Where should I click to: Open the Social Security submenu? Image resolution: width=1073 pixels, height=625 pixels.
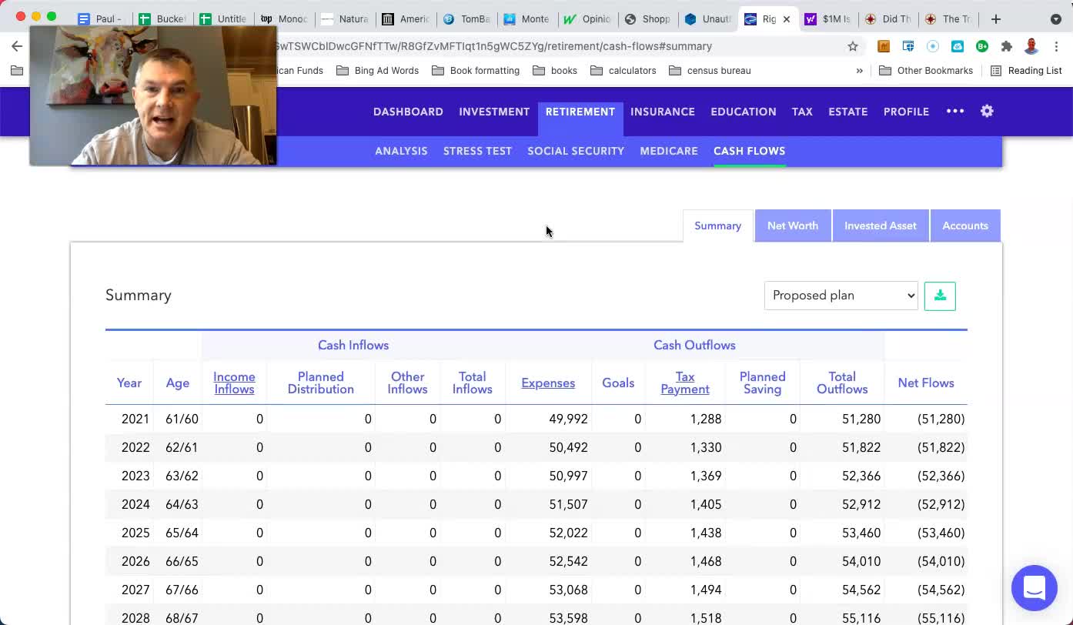click(575, 151)
